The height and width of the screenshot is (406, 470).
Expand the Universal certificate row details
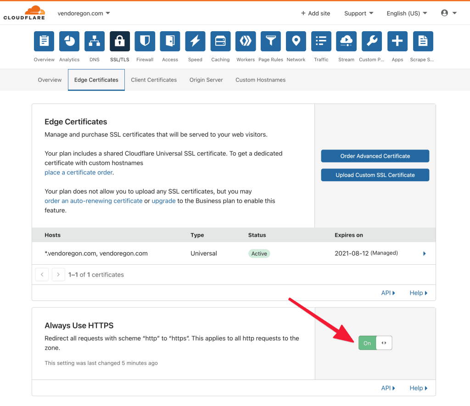[425, 253]
